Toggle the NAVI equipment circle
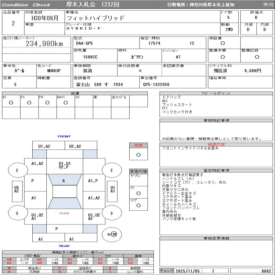Image resolution: width=275 pixels, height=275 pixels. coord(65,102)
